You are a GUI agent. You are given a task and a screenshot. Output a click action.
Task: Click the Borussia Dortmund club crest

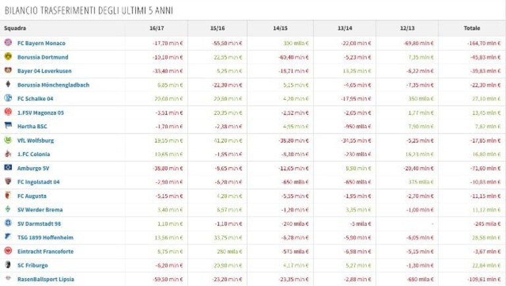[8, 57]
